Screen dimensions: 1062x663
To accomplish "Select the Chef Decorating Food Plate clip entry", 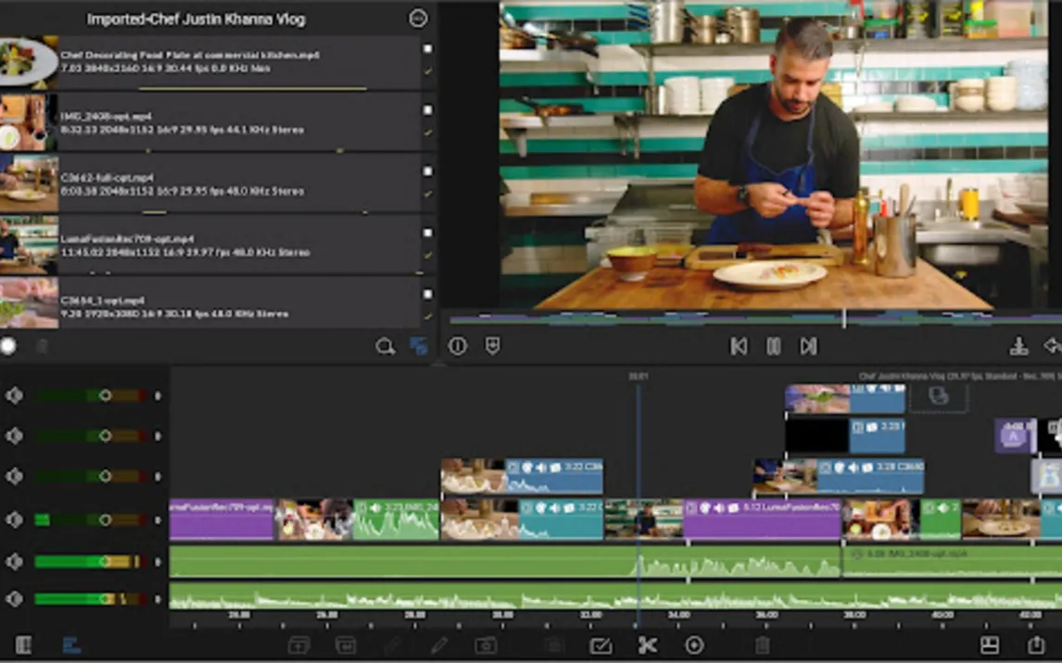I will click(213, 61).
